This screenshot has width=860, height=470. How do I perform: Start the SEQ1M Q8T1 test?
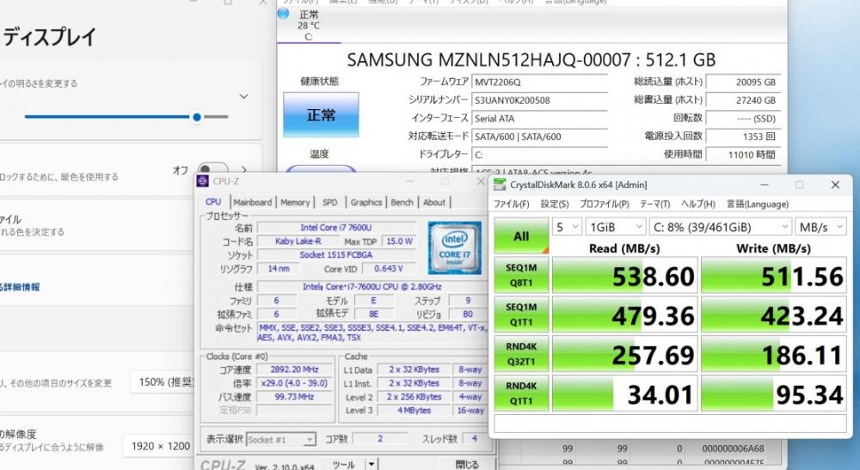pos(521,275)
